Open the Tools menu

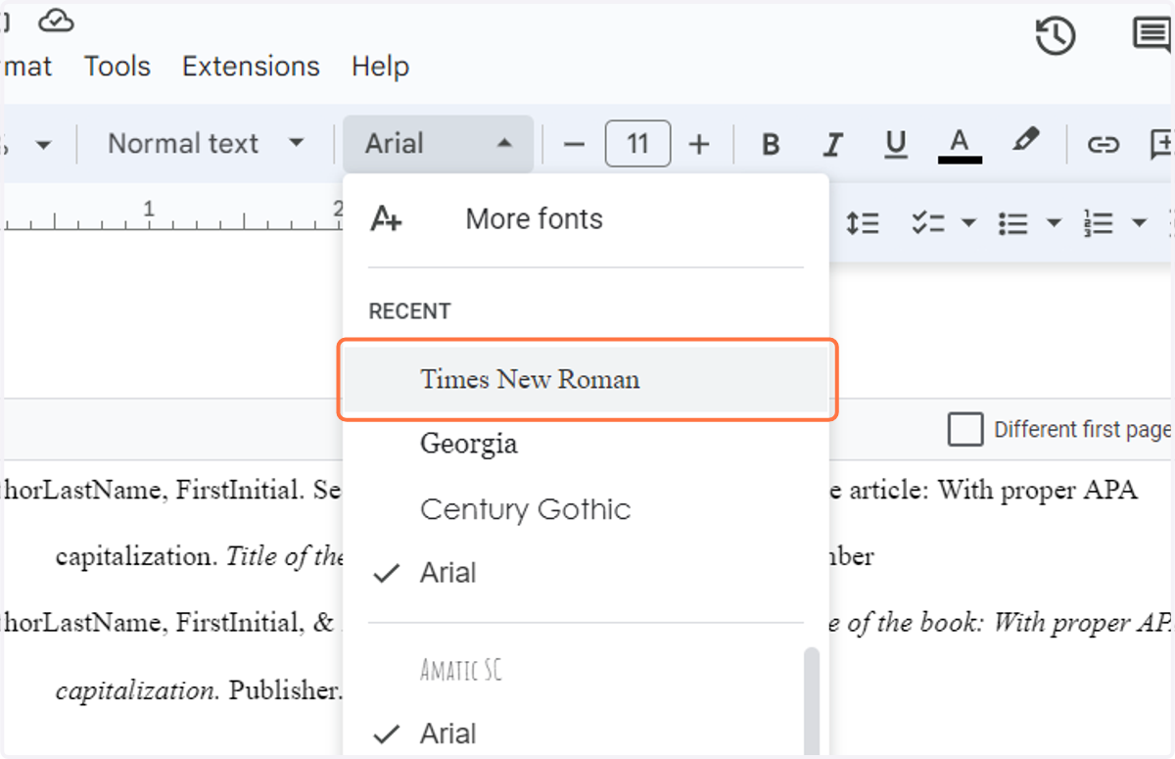tap(117, 67)
